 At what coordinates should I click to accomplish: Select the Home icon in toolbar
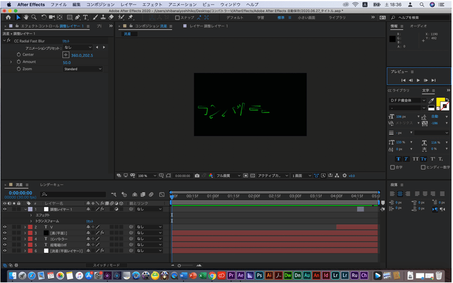pos(8,18)
